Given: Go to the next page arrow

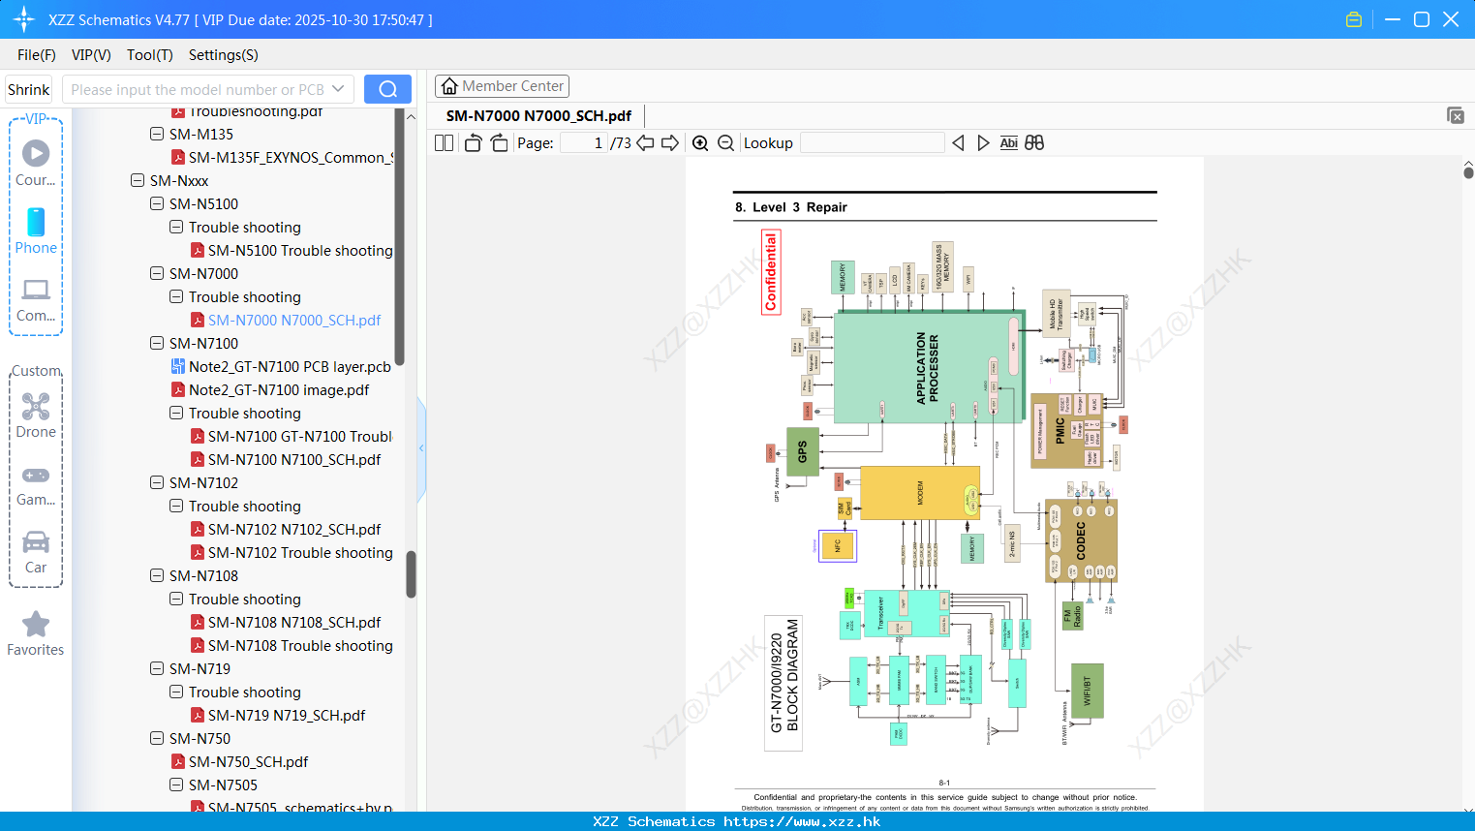Looking at the screenshot, I should pyautogui.click(x=670, y=143).
